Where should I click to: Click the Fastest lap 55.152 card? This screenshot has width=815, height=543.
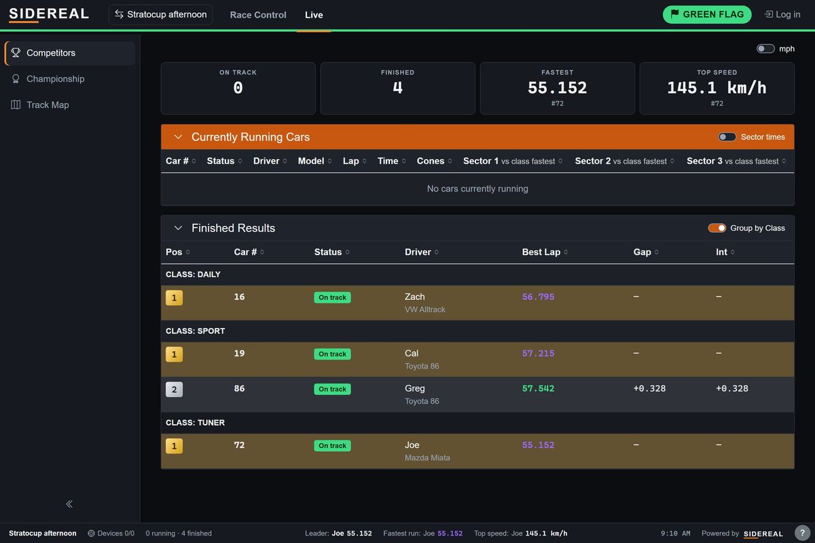pyautogui.click(x=558, y=88)
